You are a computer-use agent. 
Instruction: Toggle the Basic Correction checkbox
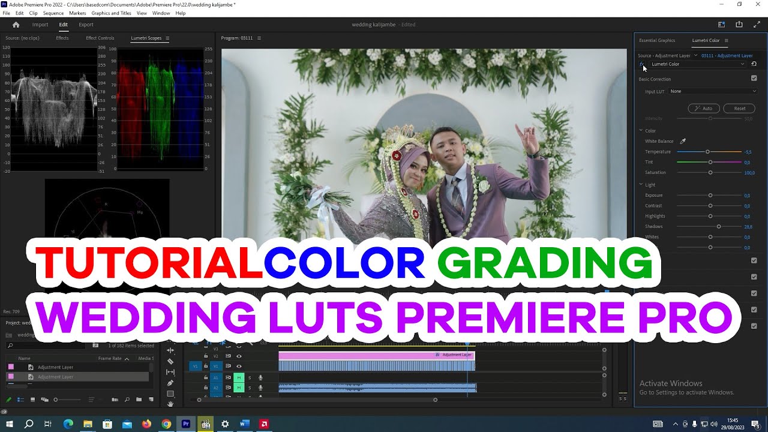pyautogui.click(x=754, y=78)
